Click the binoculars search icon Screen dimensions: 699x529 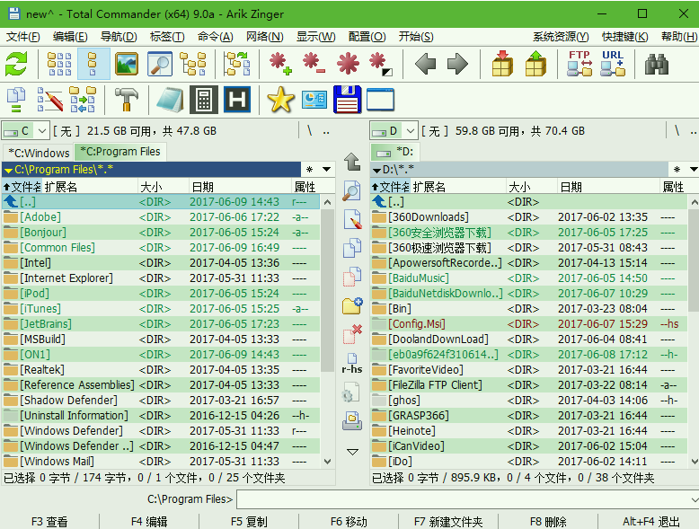pos(656,64)
